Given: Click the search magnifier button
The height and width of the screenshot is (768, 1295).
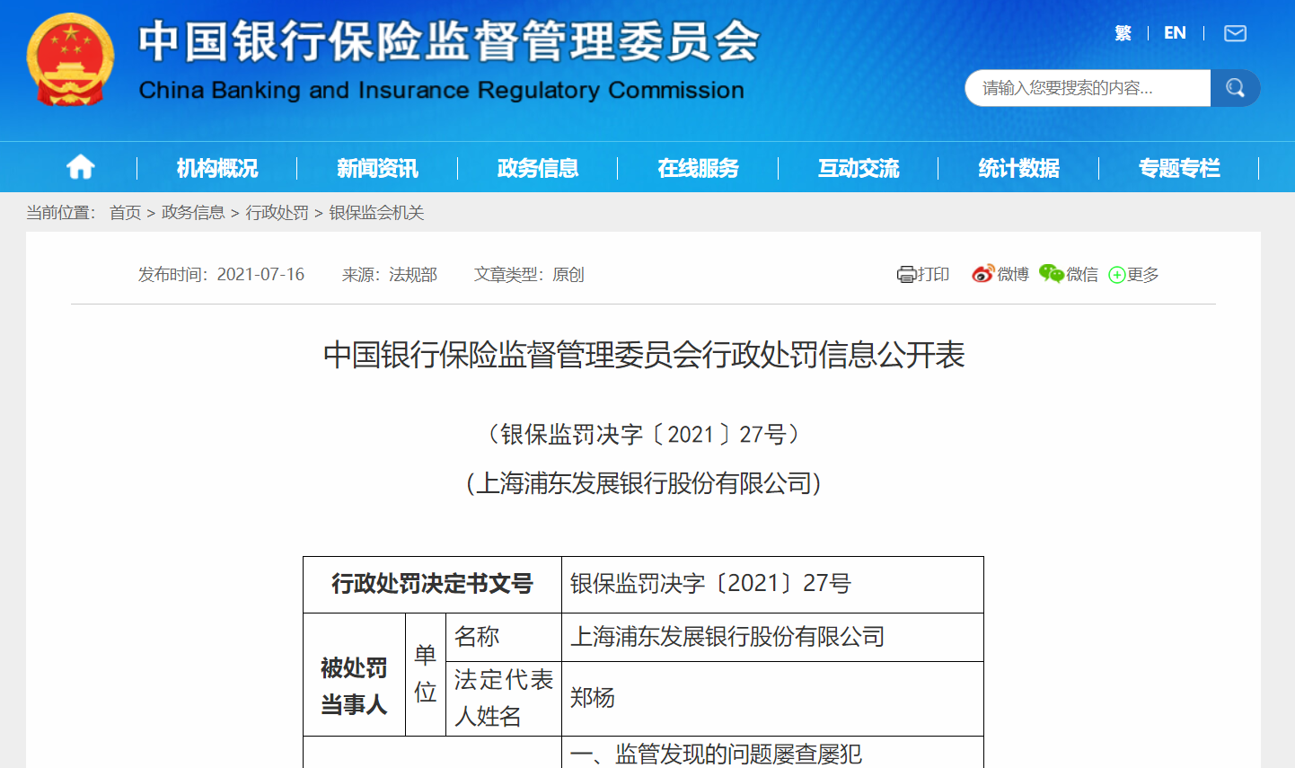Looking at the screenshot, I should [1235, 88].
